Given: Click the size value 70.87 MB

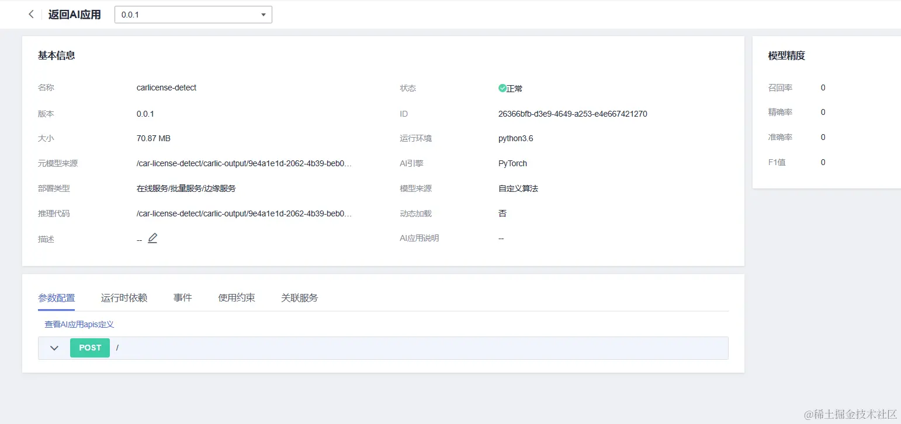Looking at the screenshot, I should [154, 138].
